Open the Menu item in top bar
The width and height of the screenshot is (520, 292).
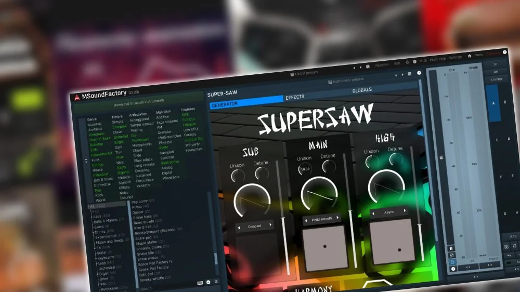coord(478,55)
